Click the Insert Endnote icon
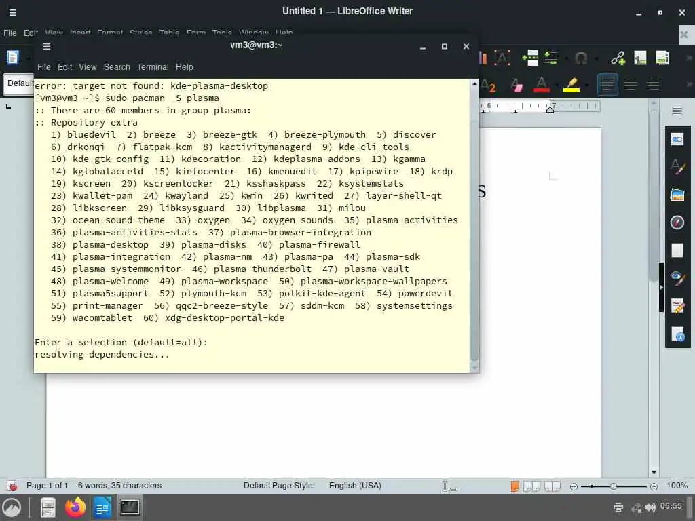 pyautogui.click(x=662, y=58)
